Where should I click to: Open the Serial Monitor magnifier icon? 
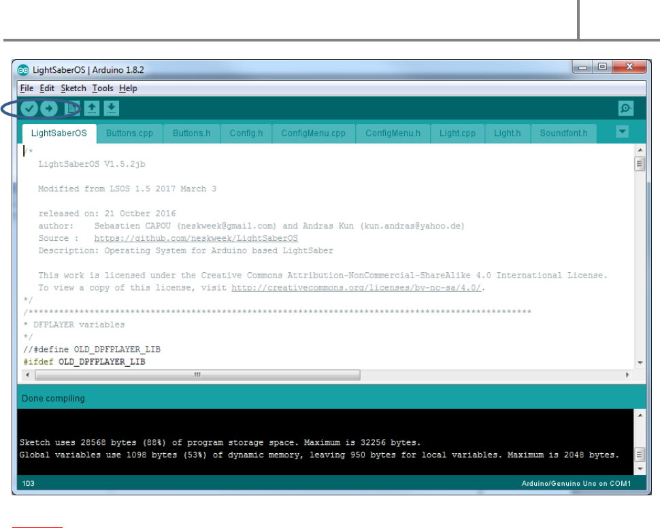(626, 108)
